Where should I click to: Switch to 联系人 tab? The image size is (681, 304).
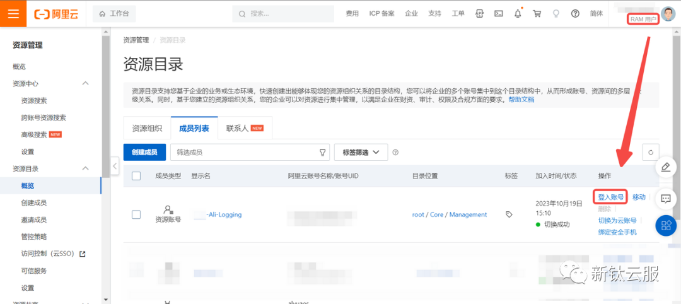click(x=245, y=129)
